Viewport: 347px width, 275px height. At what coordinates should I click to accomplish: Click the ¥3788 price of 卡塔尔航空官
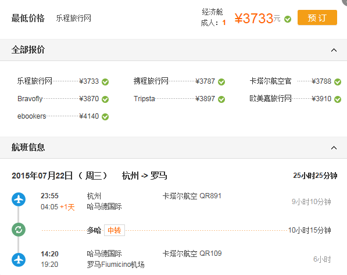(x=321, y=81)
